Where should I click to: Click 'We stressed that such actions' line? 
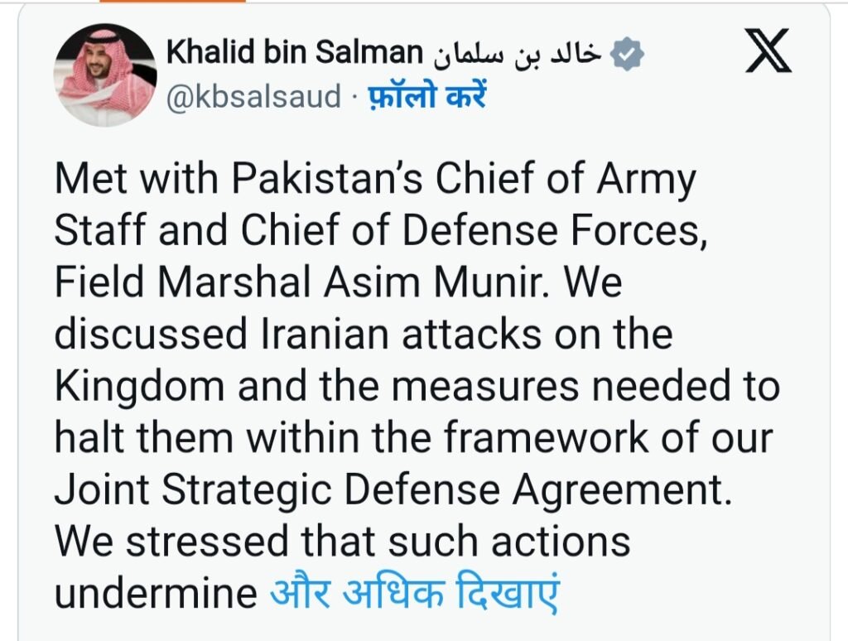click(342, 542)
